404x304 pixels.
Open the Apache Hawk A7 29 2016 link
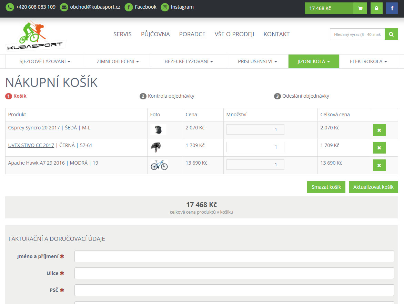click(36, 163)
